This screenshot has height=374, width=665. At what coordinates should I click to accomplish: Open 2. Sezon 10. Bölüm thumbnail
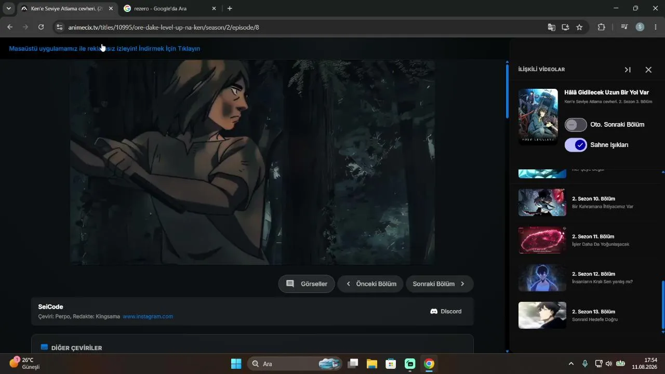point(542,202)
